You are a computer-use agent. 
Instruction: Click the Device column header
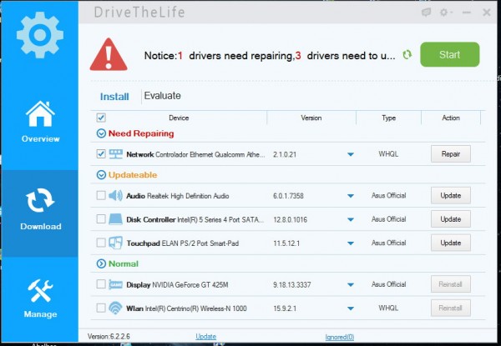(179, 118)
